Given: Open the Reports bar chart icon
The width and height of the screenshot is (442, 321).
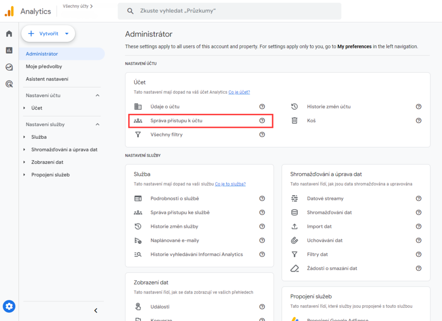Looking at the screenshot, I should pyautogui.click(x=9, y=50).
